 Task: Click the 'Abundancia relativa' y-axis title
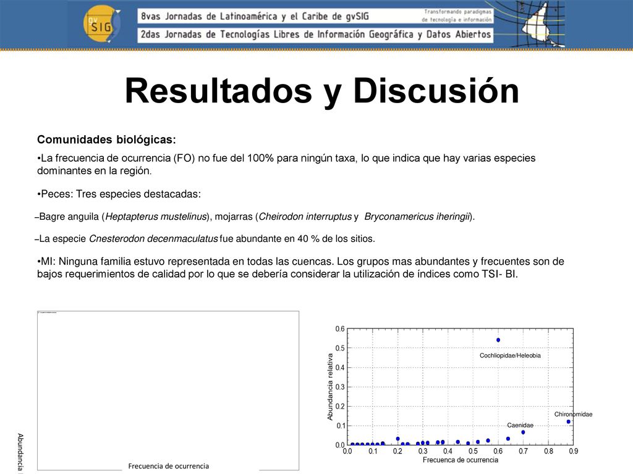click(x=330, y=387)
